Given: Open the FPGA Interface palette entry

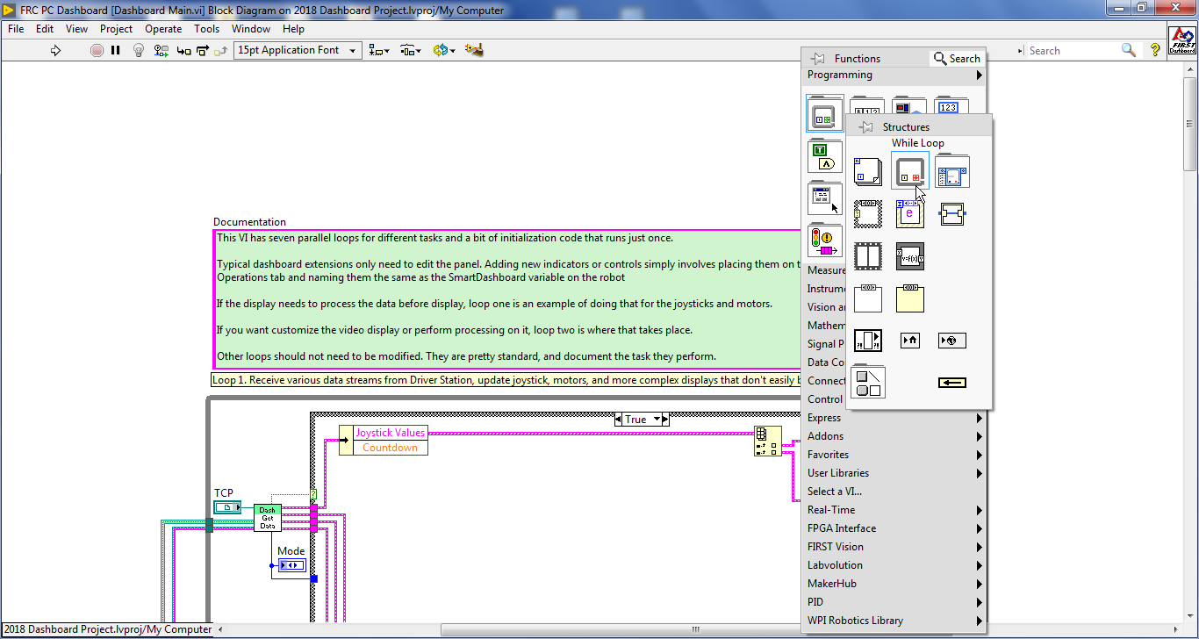Looking at the screenshot, I should point(894,528).
